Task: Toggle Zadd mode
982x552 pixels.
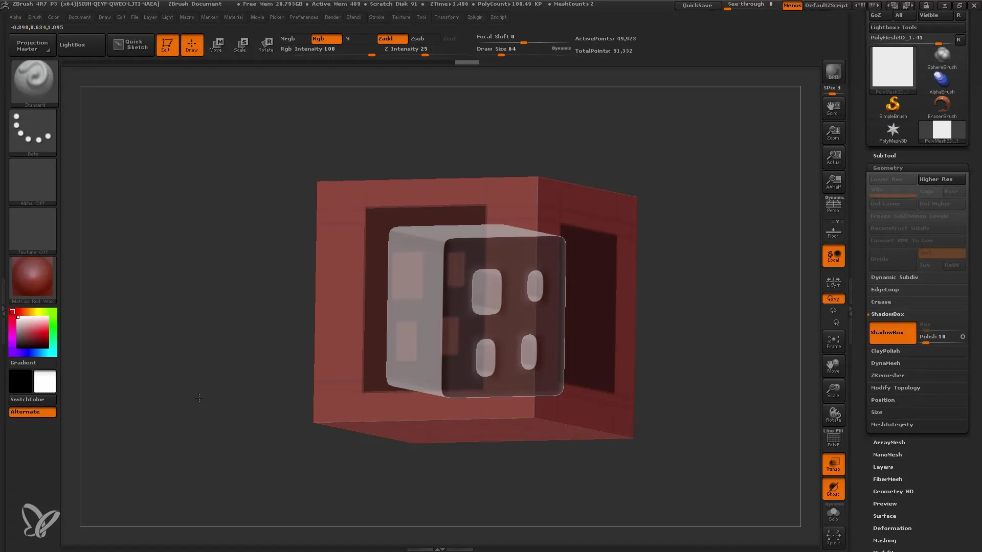Action: coord(392,39)
